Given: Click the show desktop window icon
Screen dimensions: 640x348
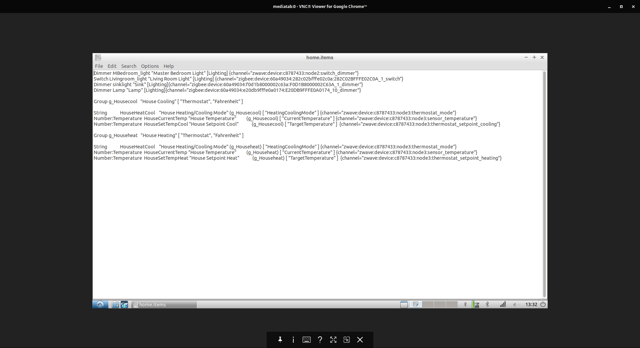Looking at the screenshot, I should tap(404, 304).
